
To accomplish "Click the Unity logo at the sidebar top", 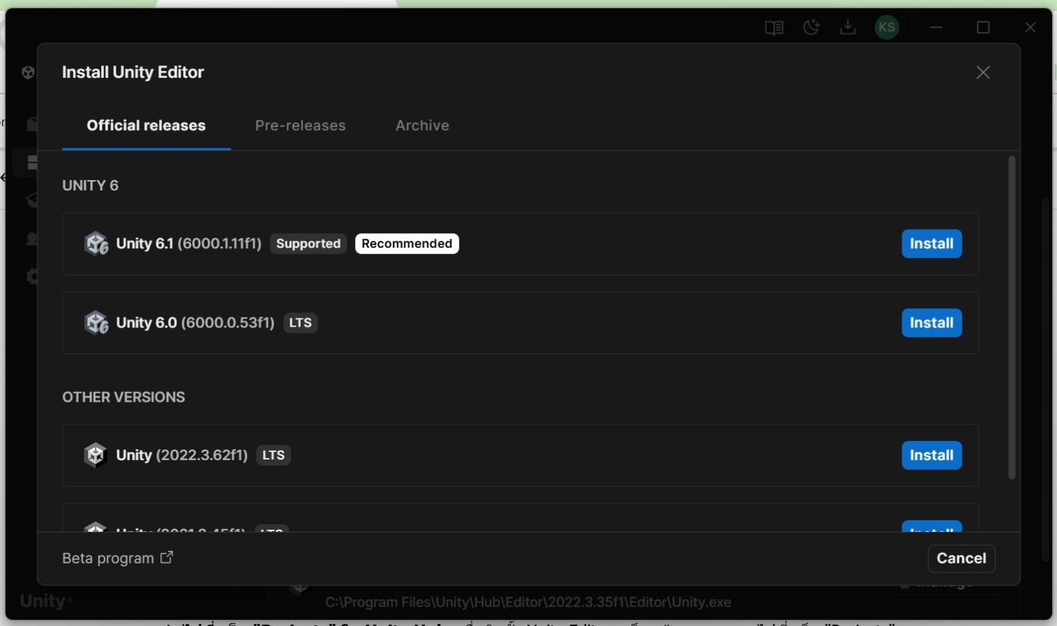I will tap(28, 72).
